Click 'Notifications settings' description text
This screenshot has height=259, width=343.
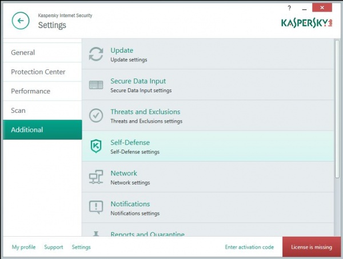click(135, 213)
